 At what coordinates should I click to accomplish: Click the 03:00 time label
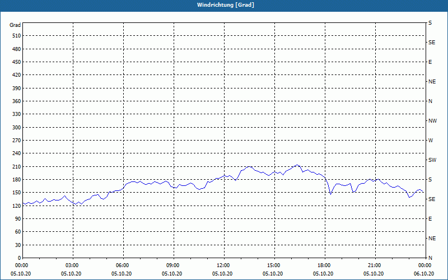(x=73, y=265)
